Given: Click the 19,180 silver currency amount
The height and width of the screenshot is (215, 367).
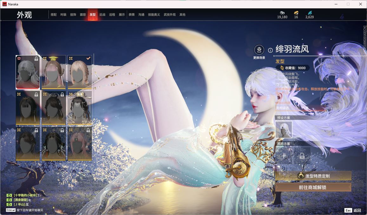Looking at the screenshot, I should pos(282,17).
